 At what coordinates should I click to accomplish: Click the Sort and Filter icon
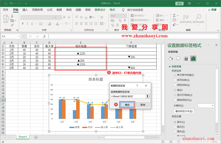(x=186, y=17)
